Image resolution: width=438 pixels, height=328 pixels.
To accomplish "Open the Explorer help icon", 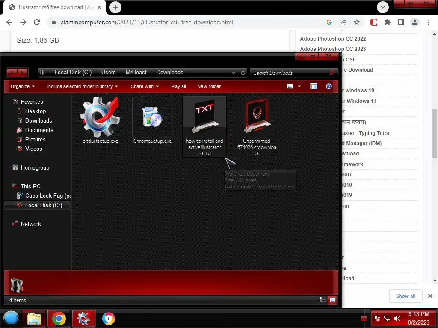I will (x=329, y=86).
